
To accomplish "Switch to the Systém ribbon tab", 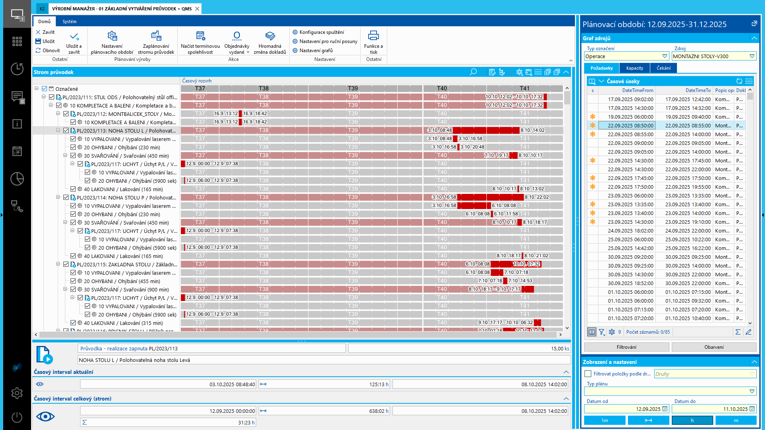I will [x=69, y=21].
